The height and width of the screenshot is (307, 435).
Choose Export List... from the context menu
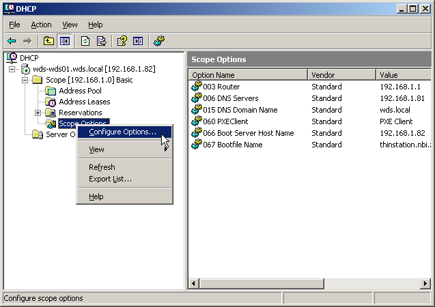(124, 179)
